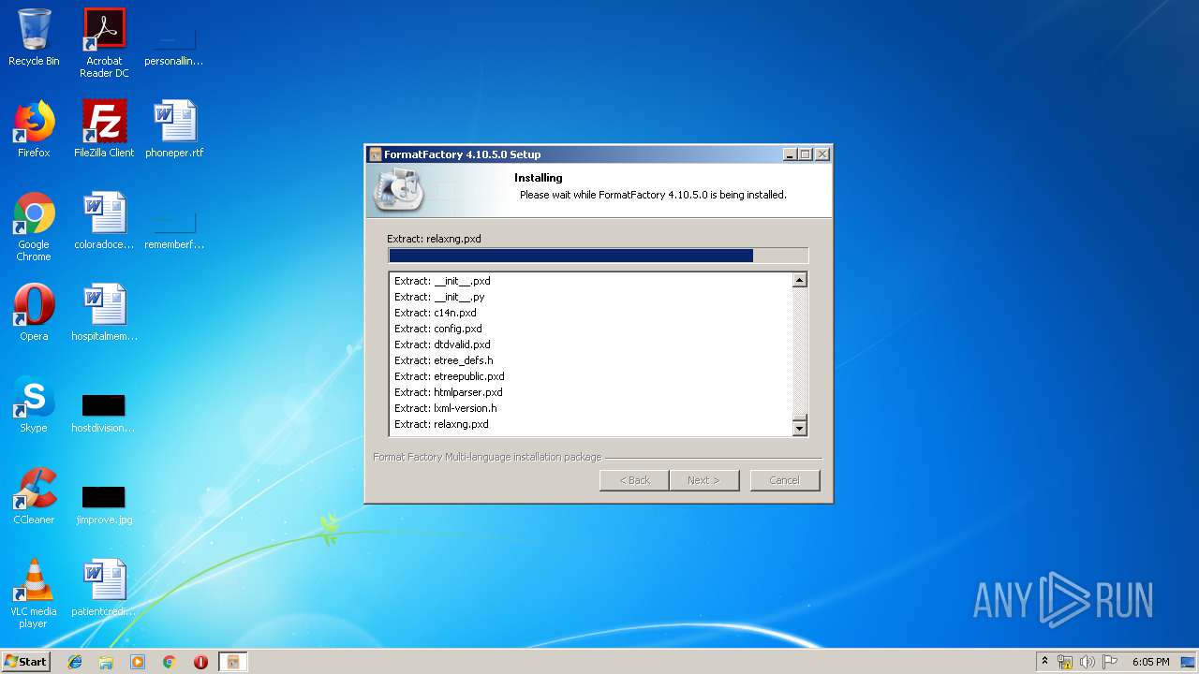1199x674 pixels.
Task: Click the disabled Next > button
Action: 704,480
